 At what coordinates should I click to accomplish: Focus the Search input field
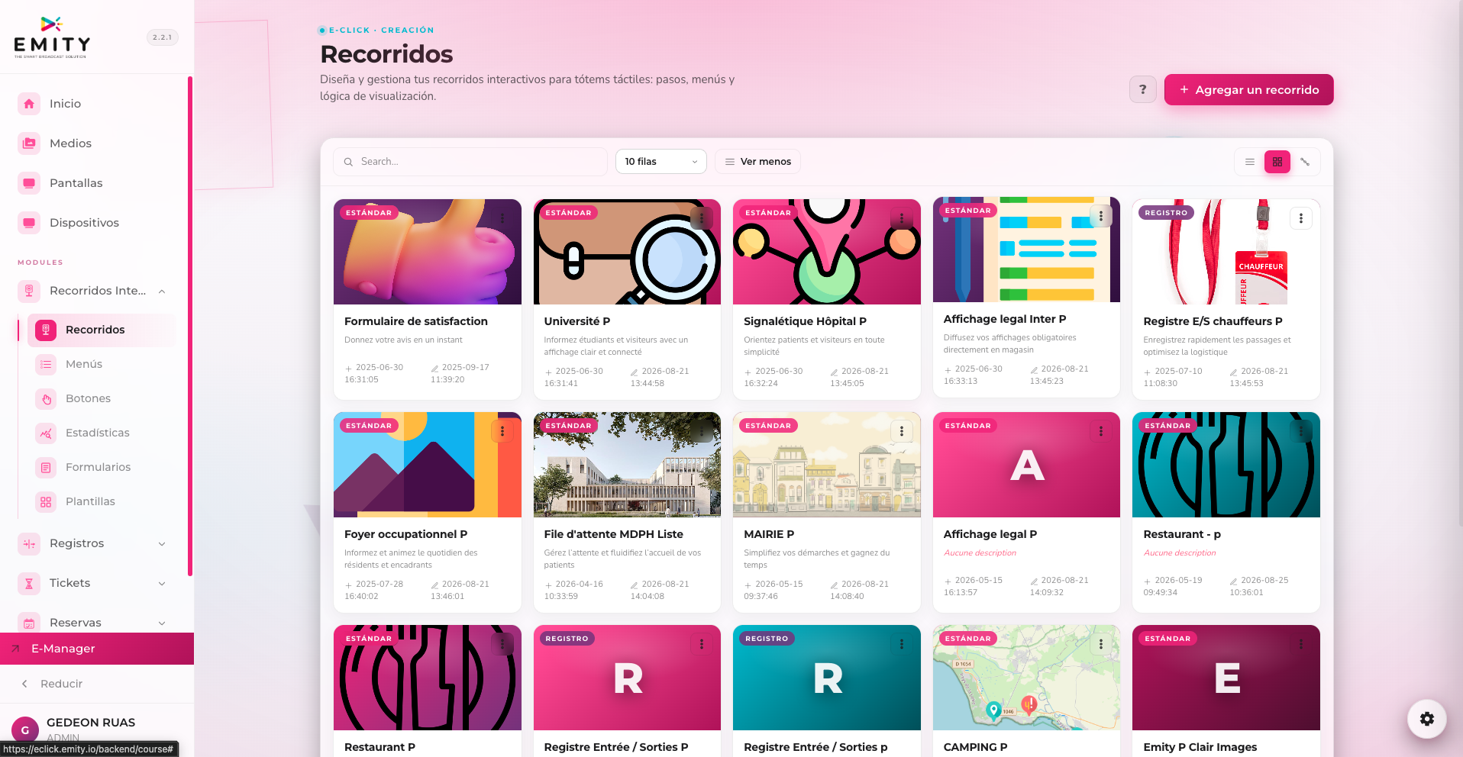pos(471,162)
